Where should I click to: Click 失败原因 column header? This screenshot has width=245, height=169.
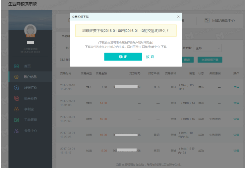215,73
